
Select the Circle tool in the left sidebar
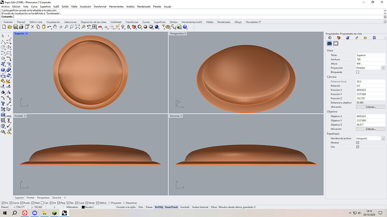tap(3, 47)
